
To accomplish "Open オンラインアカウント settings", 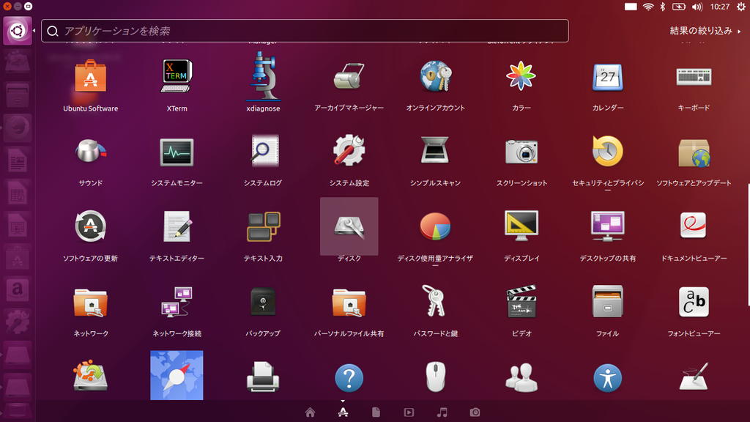I will point(435,76).
